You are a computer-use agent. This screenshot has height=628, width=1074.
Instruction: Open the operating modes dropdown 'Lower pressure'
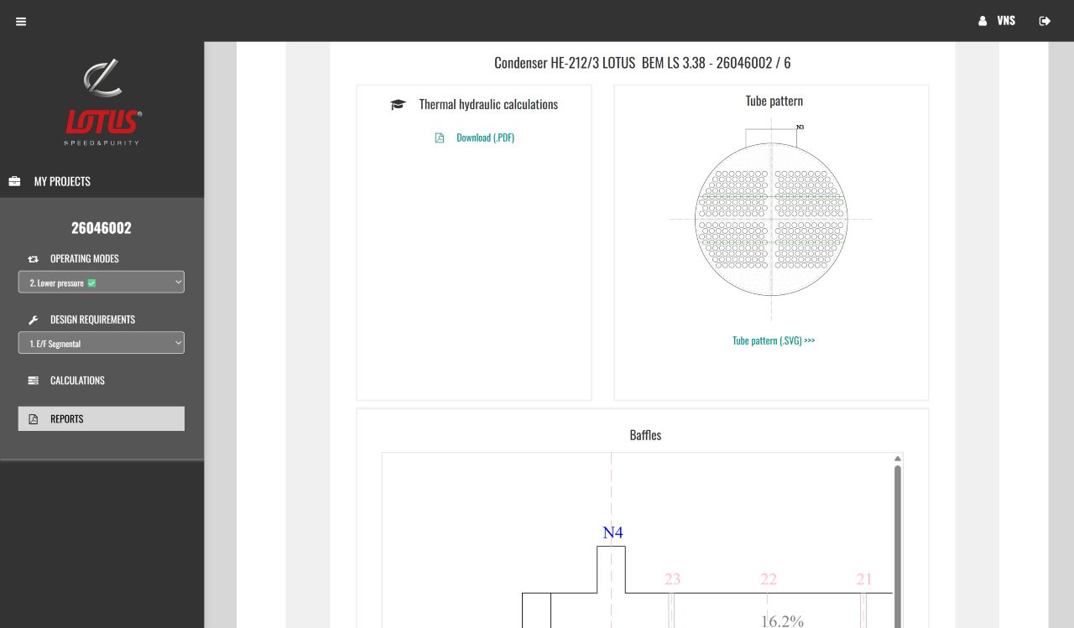(x=102, y=283)
